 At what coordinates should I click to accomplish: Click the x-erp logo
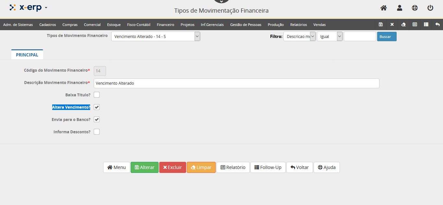point(26,7)
